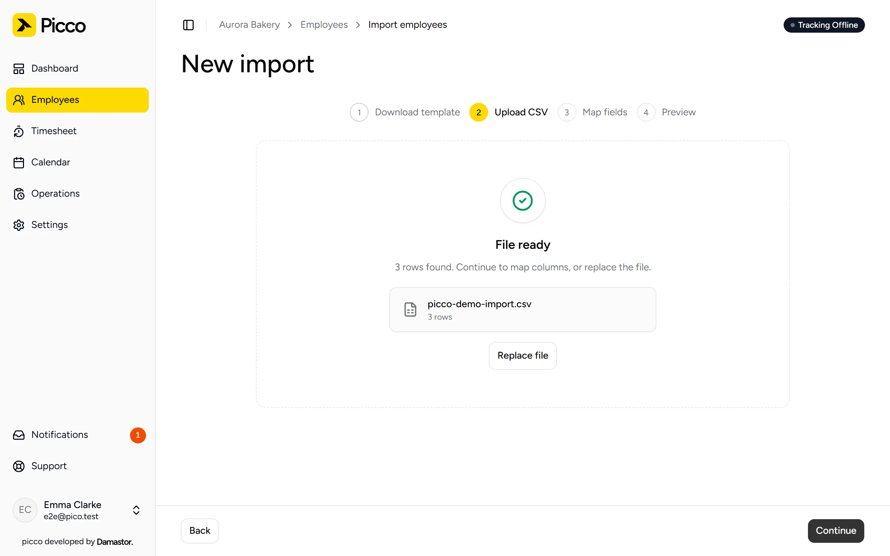Click the Calendar icon in sidebar
This screenshot has width=890, height=556.
point(19,163)
